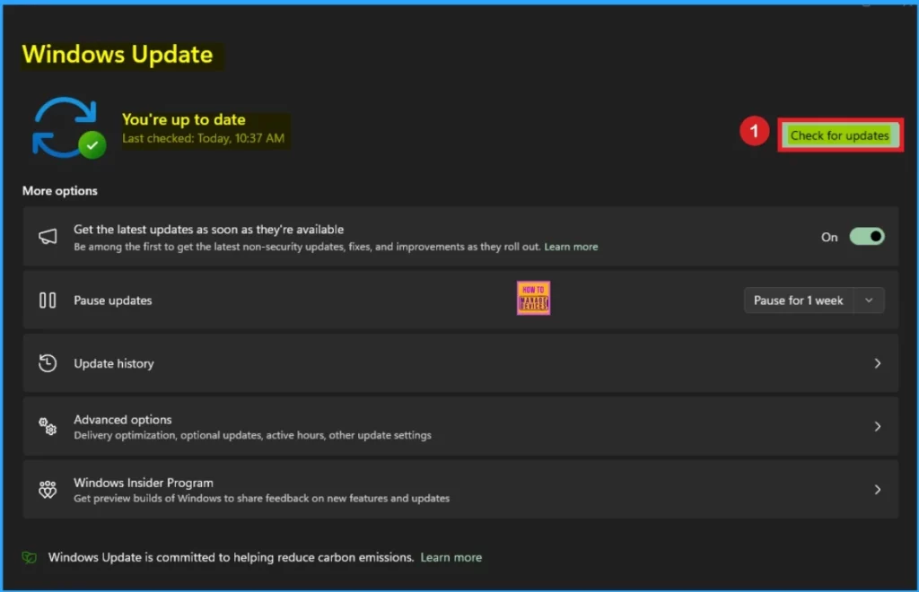Screen dimensions: 919x592
Task: Select Pause for 1 week button
Action: pyautogui.click(x=798, y=300)
